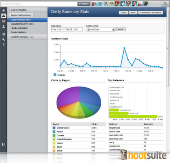Click the 'Referrals' column header
This screenshot has height=163, width=170.
148,124
